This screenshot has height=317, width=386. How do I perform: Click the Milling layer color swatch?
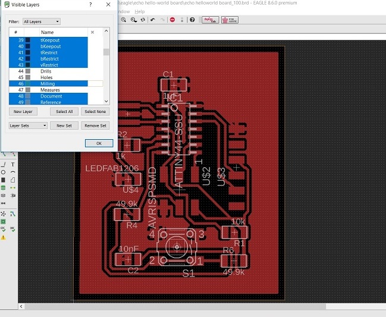[28, 84]
